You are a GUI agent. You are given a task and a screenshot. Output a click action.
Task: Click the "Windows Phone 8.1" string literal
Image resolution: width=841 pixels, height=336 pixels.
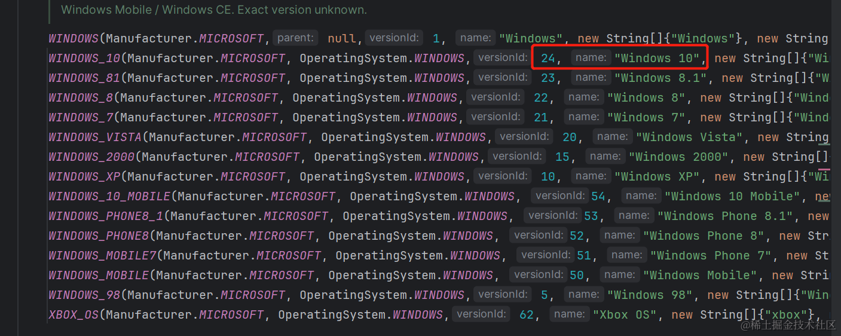pyautogui.click(x=725, y=216)
